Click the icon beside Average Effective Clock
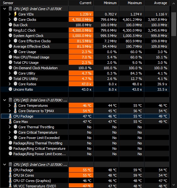Viewport: 177px width, 188px height. [10, 46]
